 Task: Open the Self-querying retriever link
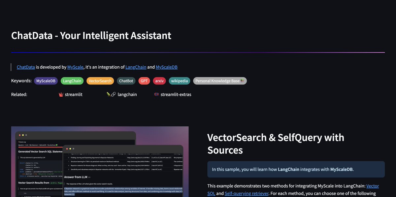click(x=247, y=193)
